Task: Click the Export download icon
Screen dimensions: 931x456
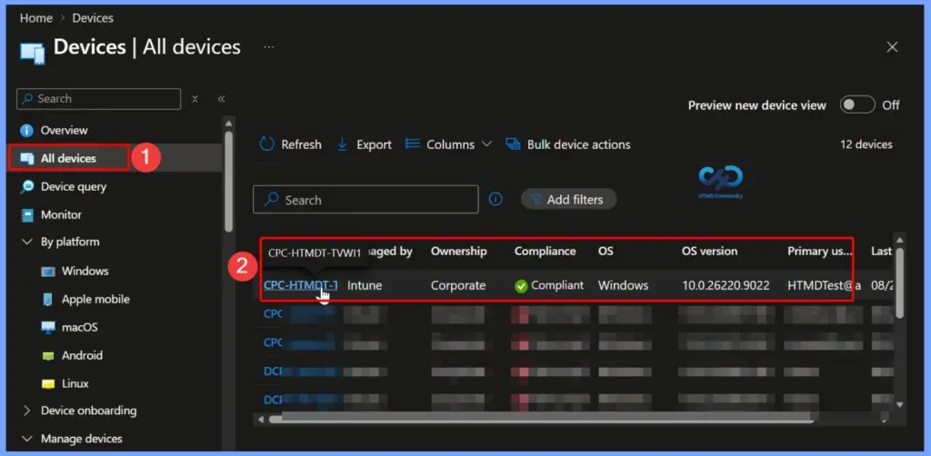Action: [343, 144]
